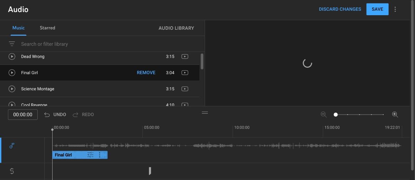This screenshot has height=180, width=415.
Task: Play the Final Girl track preview
Action: tap(12, 73)
